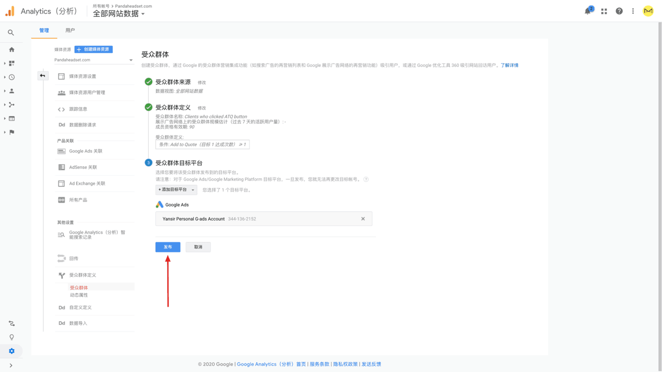Click the back arrow in admin column

coord(43,76)
